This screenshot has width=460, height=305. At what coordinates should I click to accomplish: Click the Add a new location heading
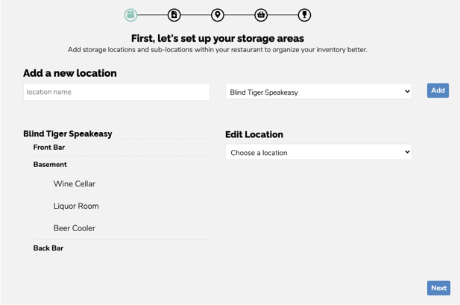click(x=70, y=73)
